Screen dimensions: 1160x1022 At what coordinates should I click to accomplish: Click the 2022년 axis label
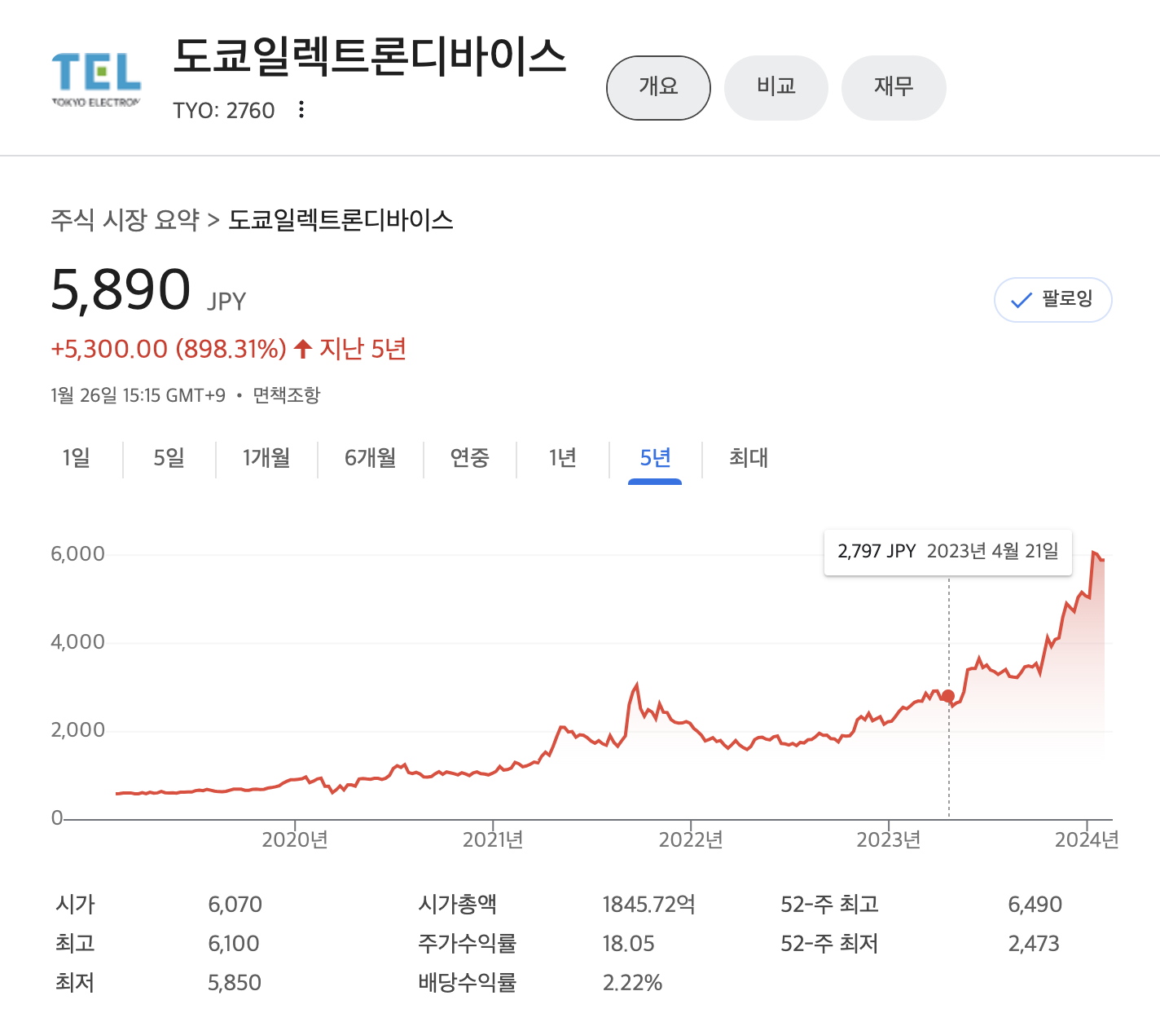691,839
